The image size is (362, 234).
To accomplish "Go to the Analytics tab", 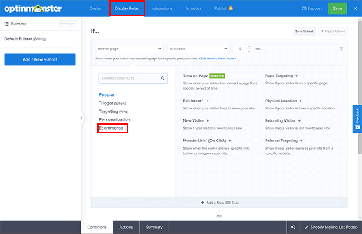I will [x=193, y=9].
